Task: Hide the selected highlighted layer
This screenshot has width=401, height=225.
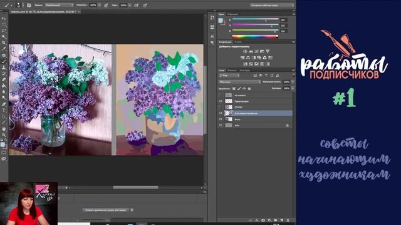Action: (x=221, y=113)
